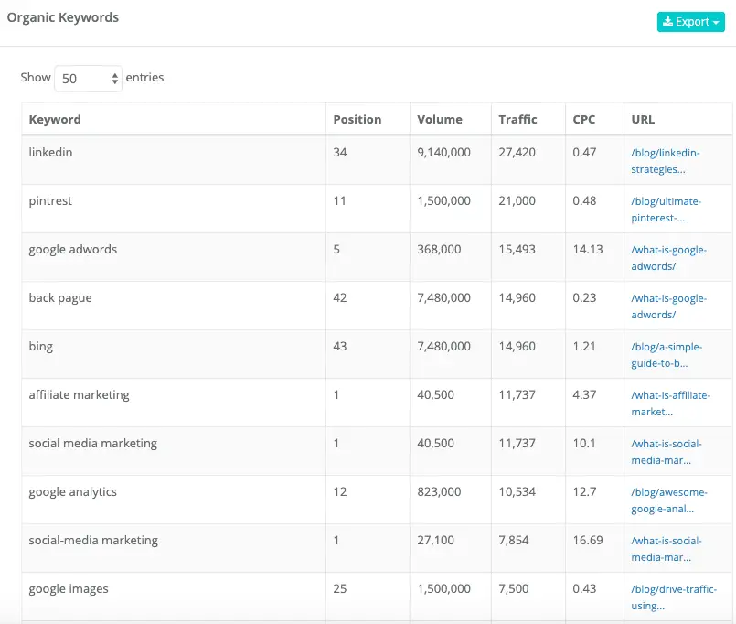
Task: Click the 0.48 CPC value
Action: tap(584, 200)
